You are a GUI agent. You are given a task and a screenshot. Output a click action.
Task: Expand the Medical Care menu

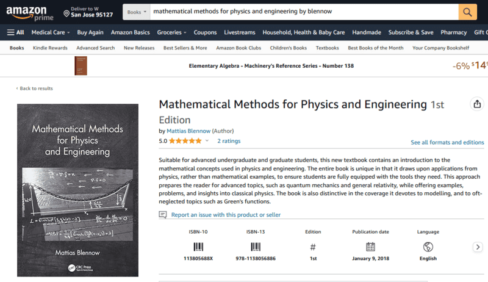[51, 32]
